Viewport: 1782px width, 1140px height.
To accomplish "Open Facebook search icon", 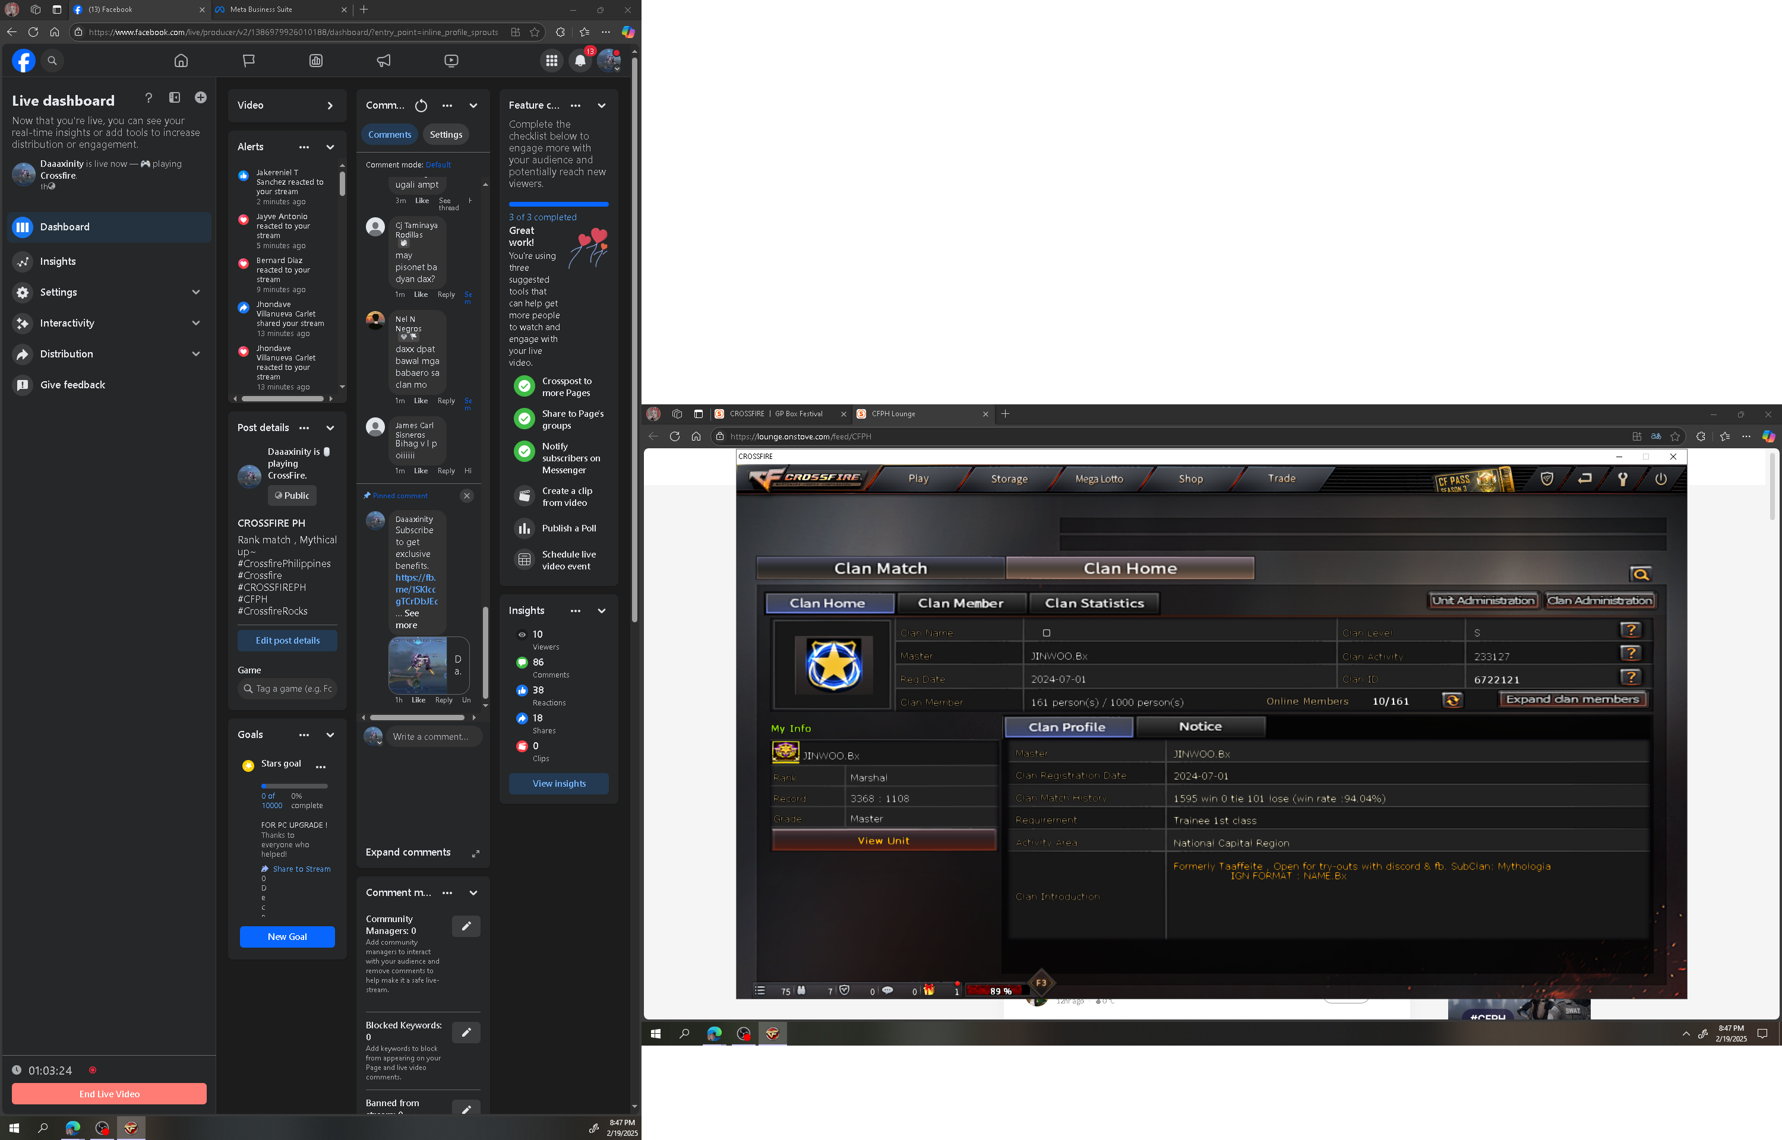I will [x=52, y=61].
